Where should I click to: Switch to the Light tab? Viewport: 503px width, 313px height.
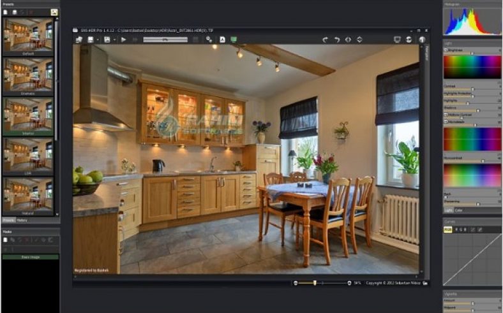click(x=448, y=210)
